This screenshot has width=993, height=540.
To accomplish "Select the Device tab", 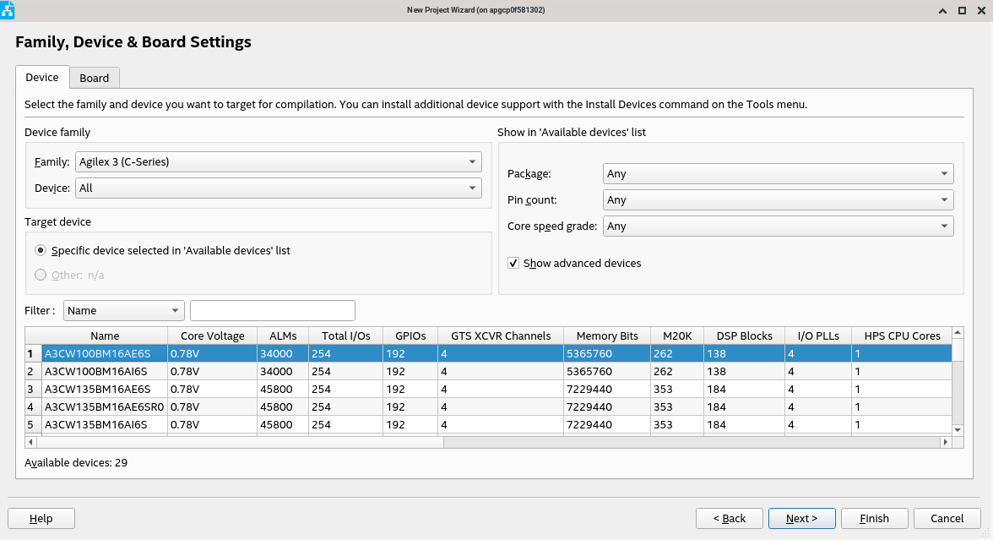I will pyautogui.click(x=42, y=78).
